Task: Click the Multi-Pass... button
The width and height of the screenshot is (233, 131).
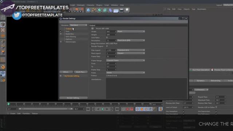Action: [80, 72]
